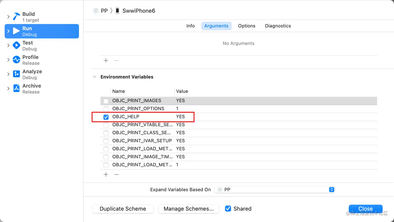Expand the Test action chevron
The height and width of the screenshot is (222, 394).
[8, 46]
